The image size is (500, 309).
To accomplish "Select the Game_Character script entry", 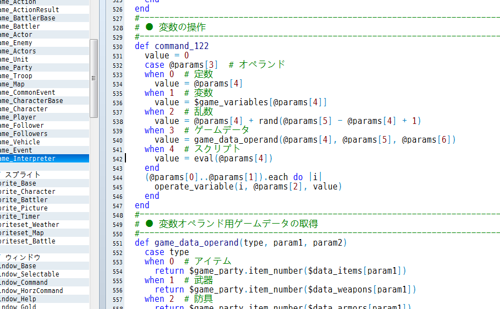I will point(45,109).
